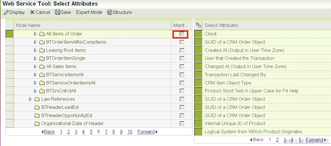Check Maintain box for All Sales Items
The image size is (331, 146).
(182, 67)
